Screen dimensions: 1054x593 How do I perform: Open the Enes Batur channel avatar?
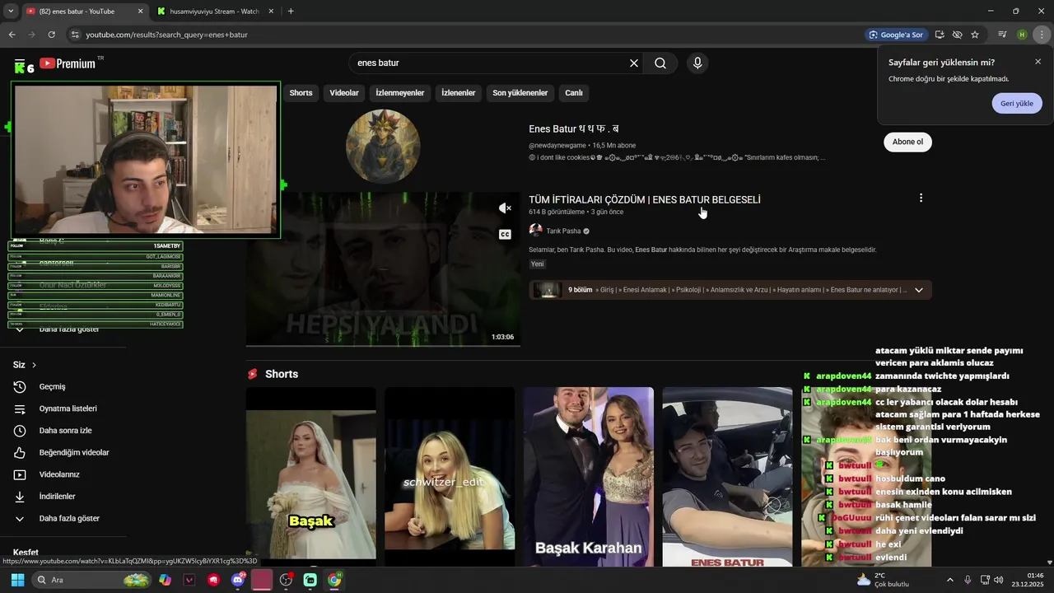coord(383,146)
